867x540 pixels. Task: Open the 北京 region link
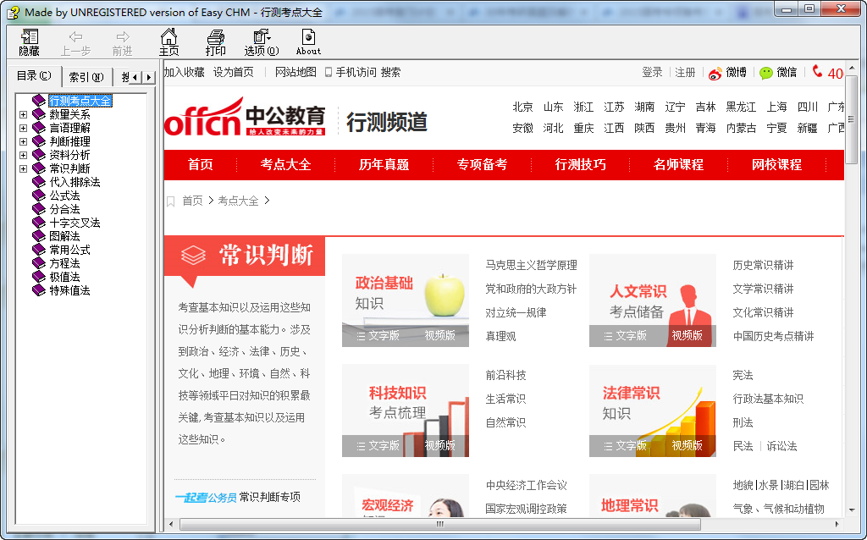coord(522,107)
